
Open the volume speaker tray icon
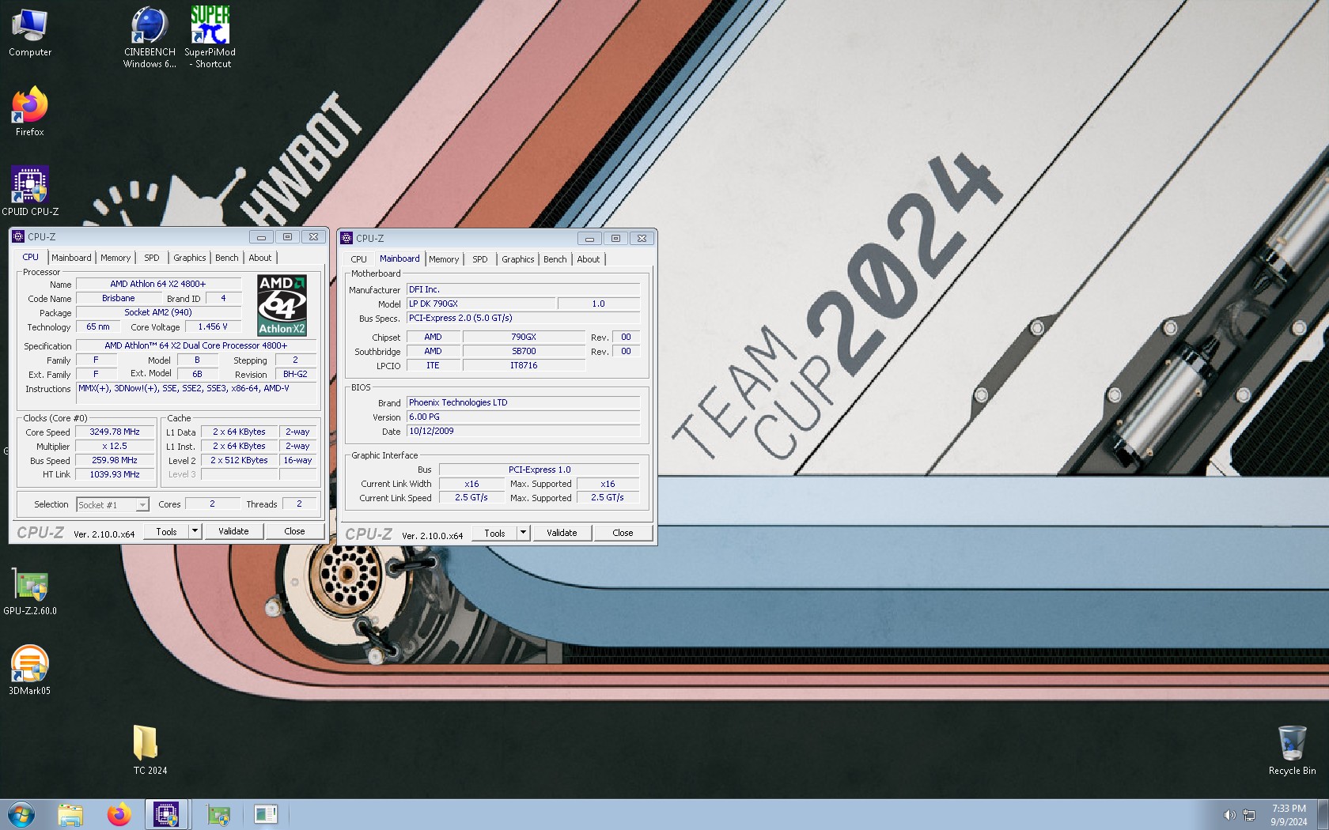point(1229,815)
